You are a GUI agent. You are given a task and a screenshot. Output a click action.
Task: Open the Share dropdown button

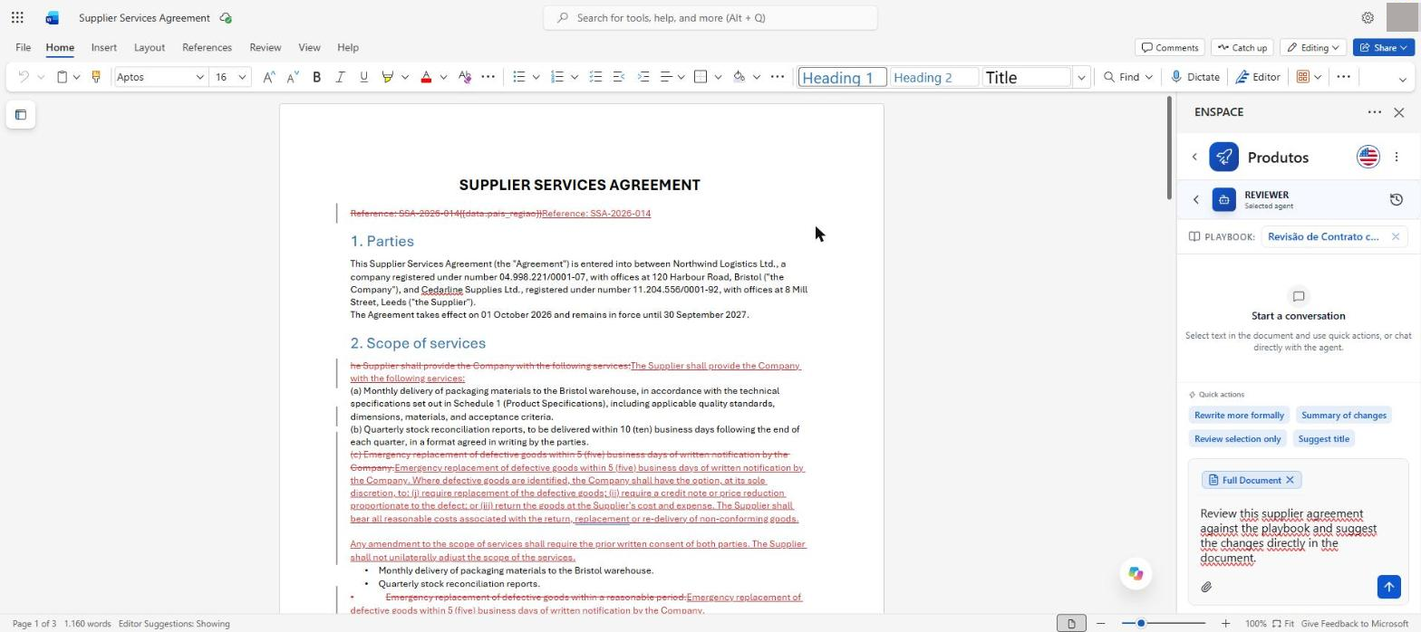click(1383, 47)
